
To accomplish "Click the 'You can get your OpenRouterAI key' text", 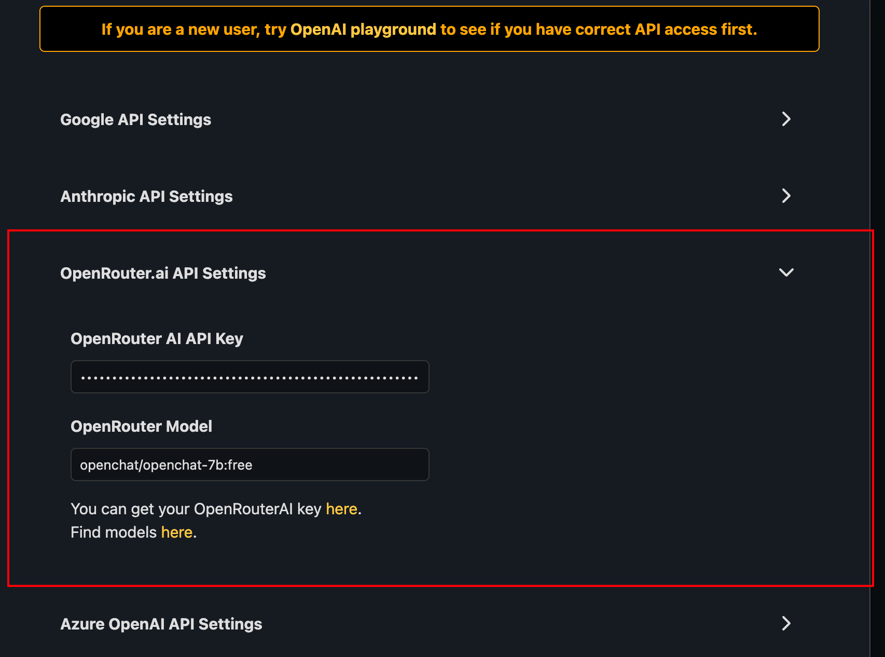I will (x=196, y=509).
